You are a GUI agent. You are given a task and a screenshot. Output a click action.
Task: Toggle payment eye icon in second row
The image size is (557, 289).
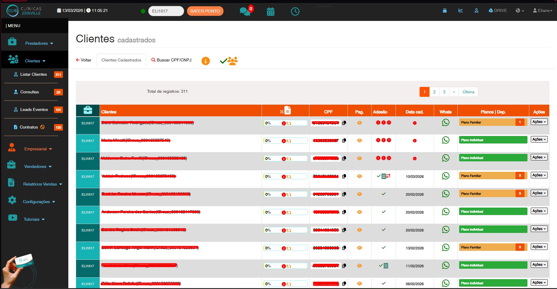pyautogui.click(x=359, y=140)
